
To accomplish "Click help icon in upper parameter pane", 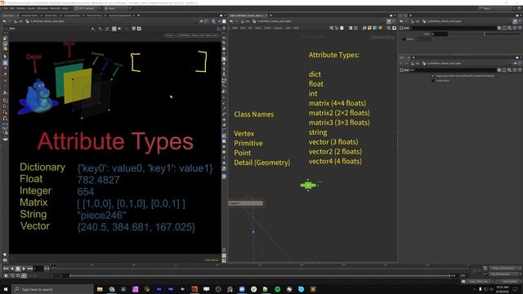I will [x=520, y=29].
